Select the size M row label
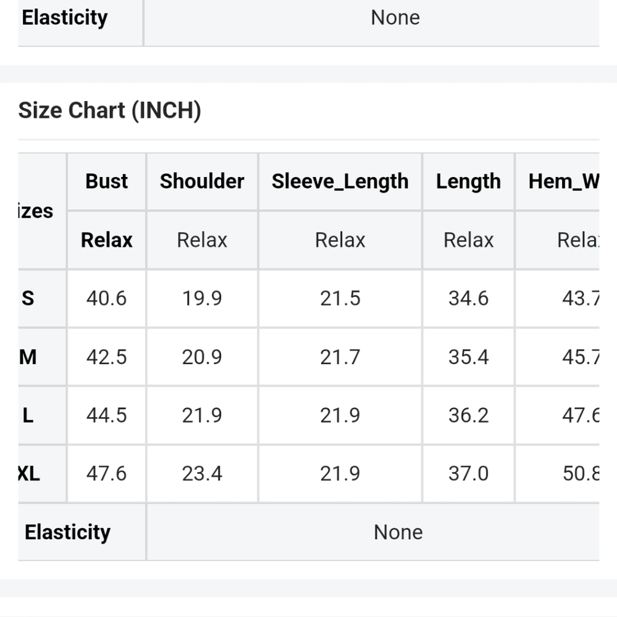Screen dimensions: 617x617 coord(28,357)
